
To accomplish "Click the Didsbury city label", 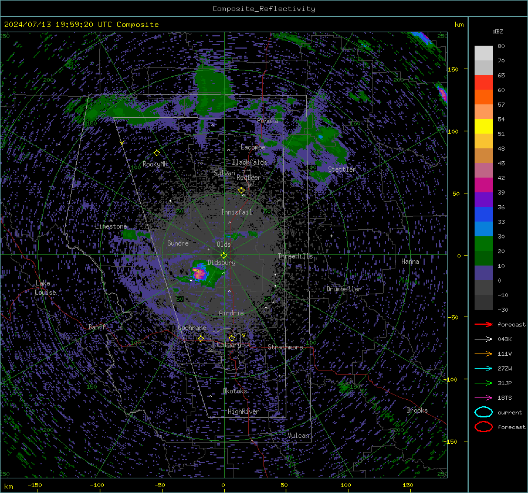I will click(222, 263).
